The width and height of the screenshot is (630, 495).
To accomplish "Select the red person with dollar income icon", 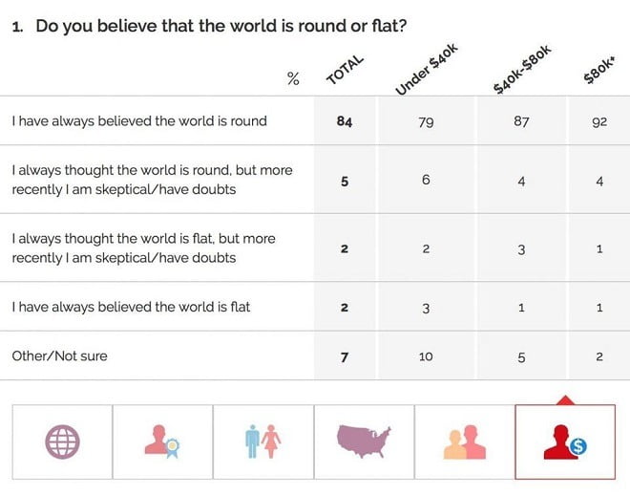I will click(x=565, y=441).
